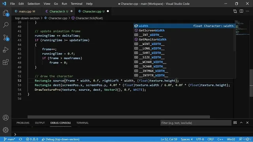The height and width of the screenshot is (142, 253).
Task: Click the main* branch in status bar
Action: [x=9, y=139]
